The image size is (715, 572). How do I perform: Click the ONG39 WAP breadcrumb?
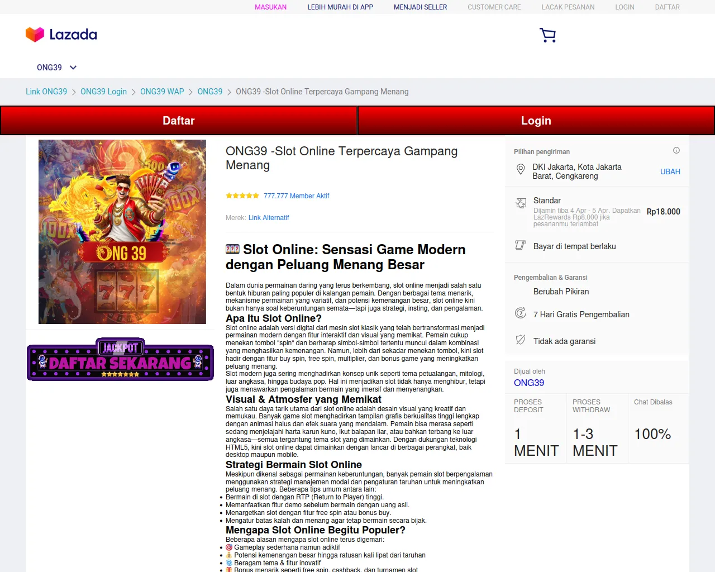162,92
